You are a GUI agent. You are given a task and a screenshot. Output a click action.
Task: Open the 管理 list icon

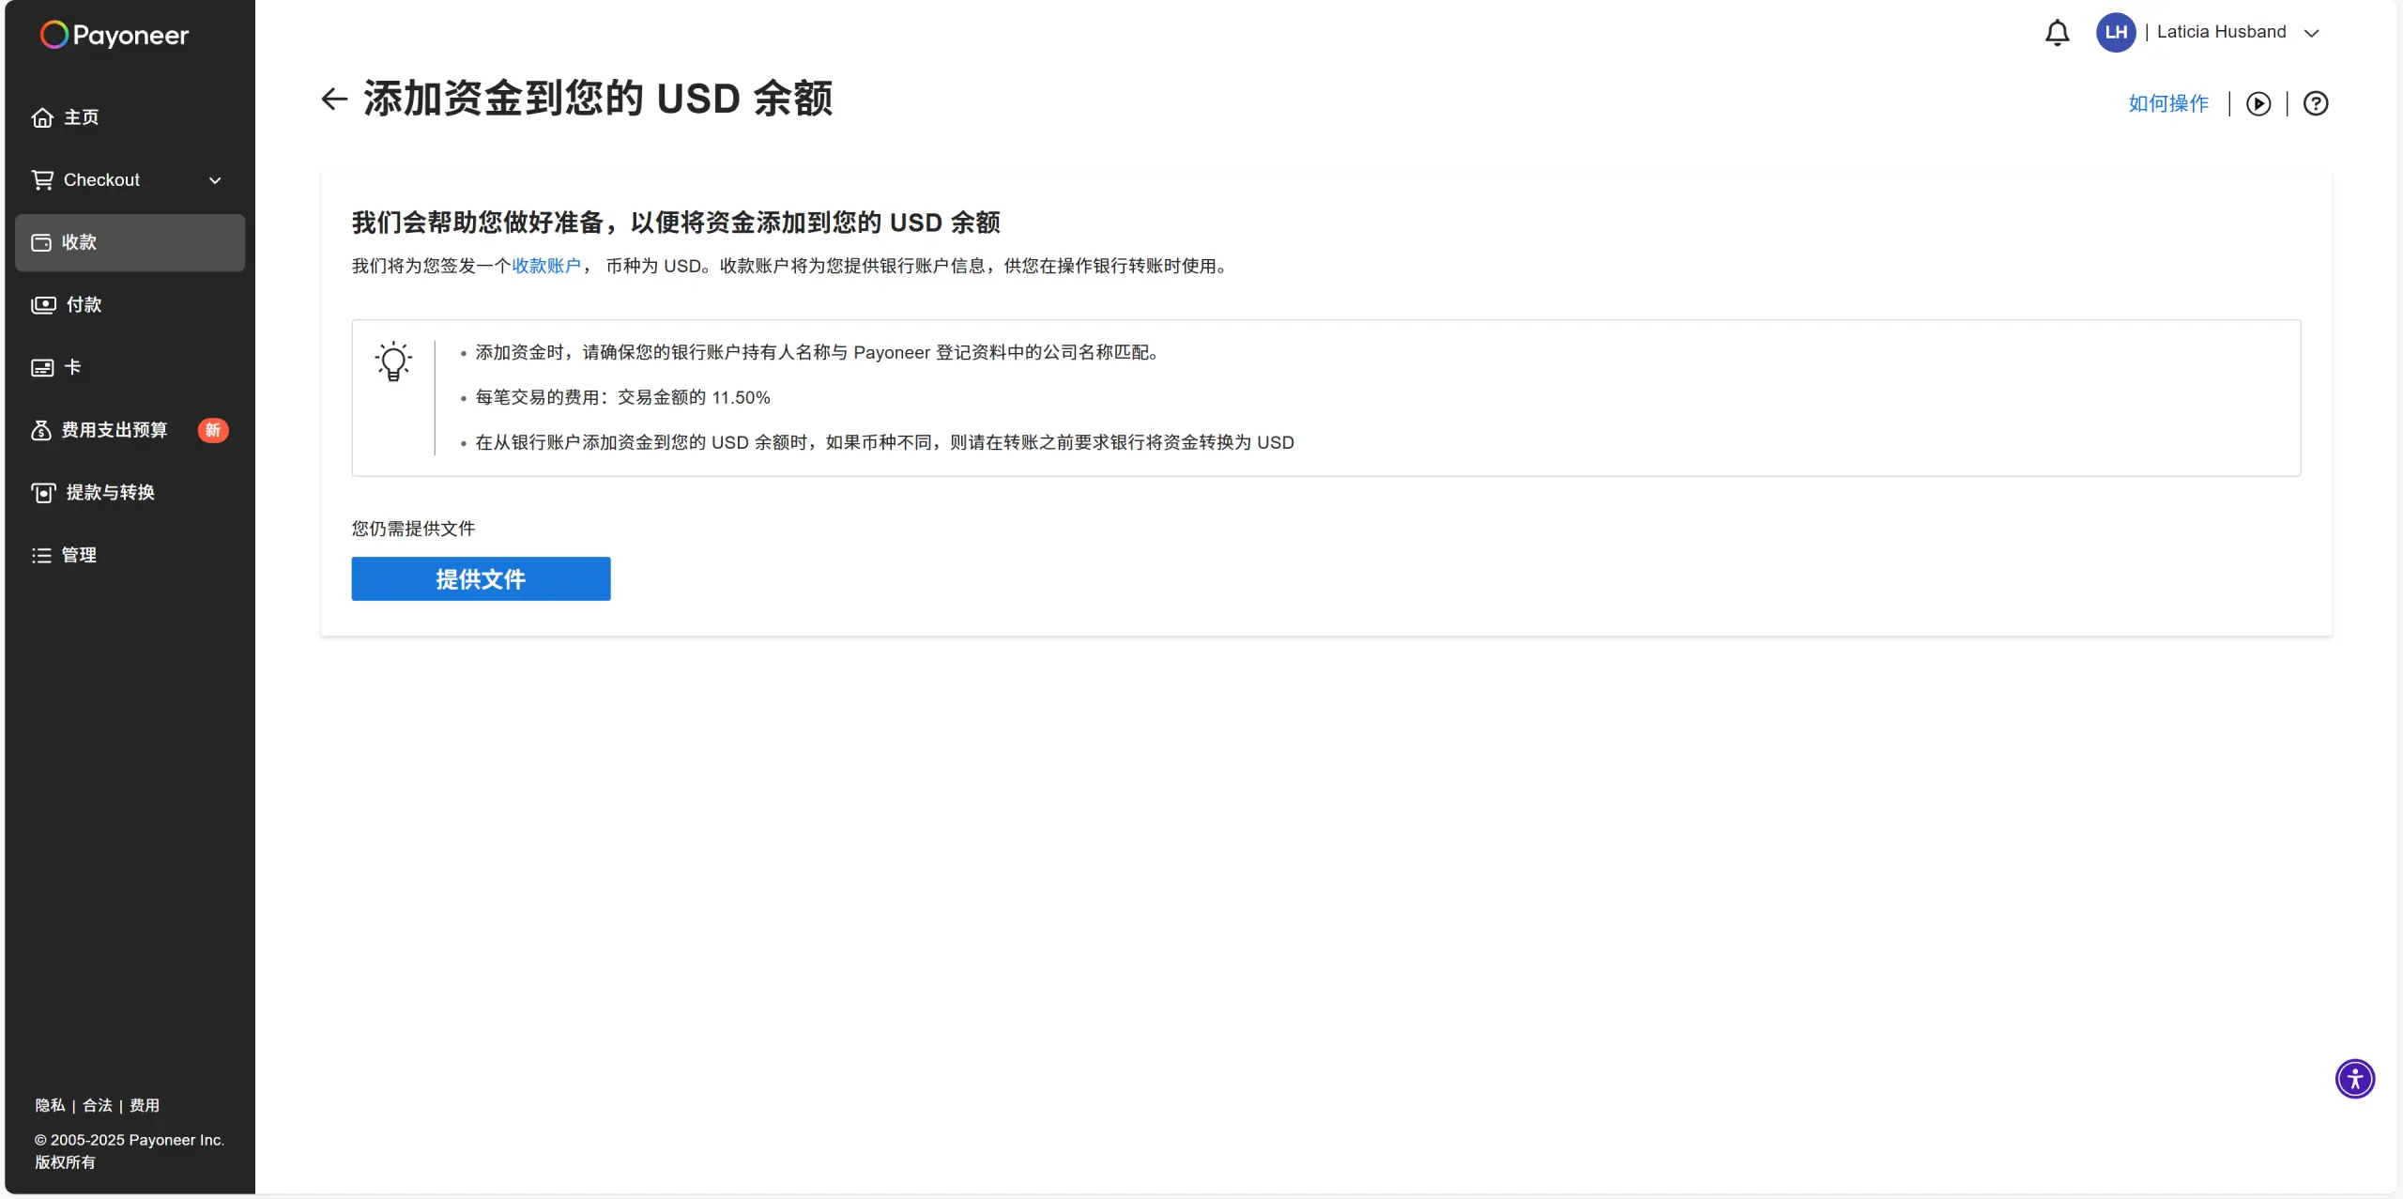pyautogui.click(x=41, y=556)
